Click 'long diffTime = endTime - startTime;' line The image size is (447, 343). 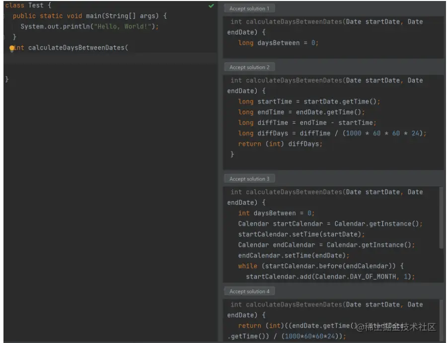click(307, 123)
